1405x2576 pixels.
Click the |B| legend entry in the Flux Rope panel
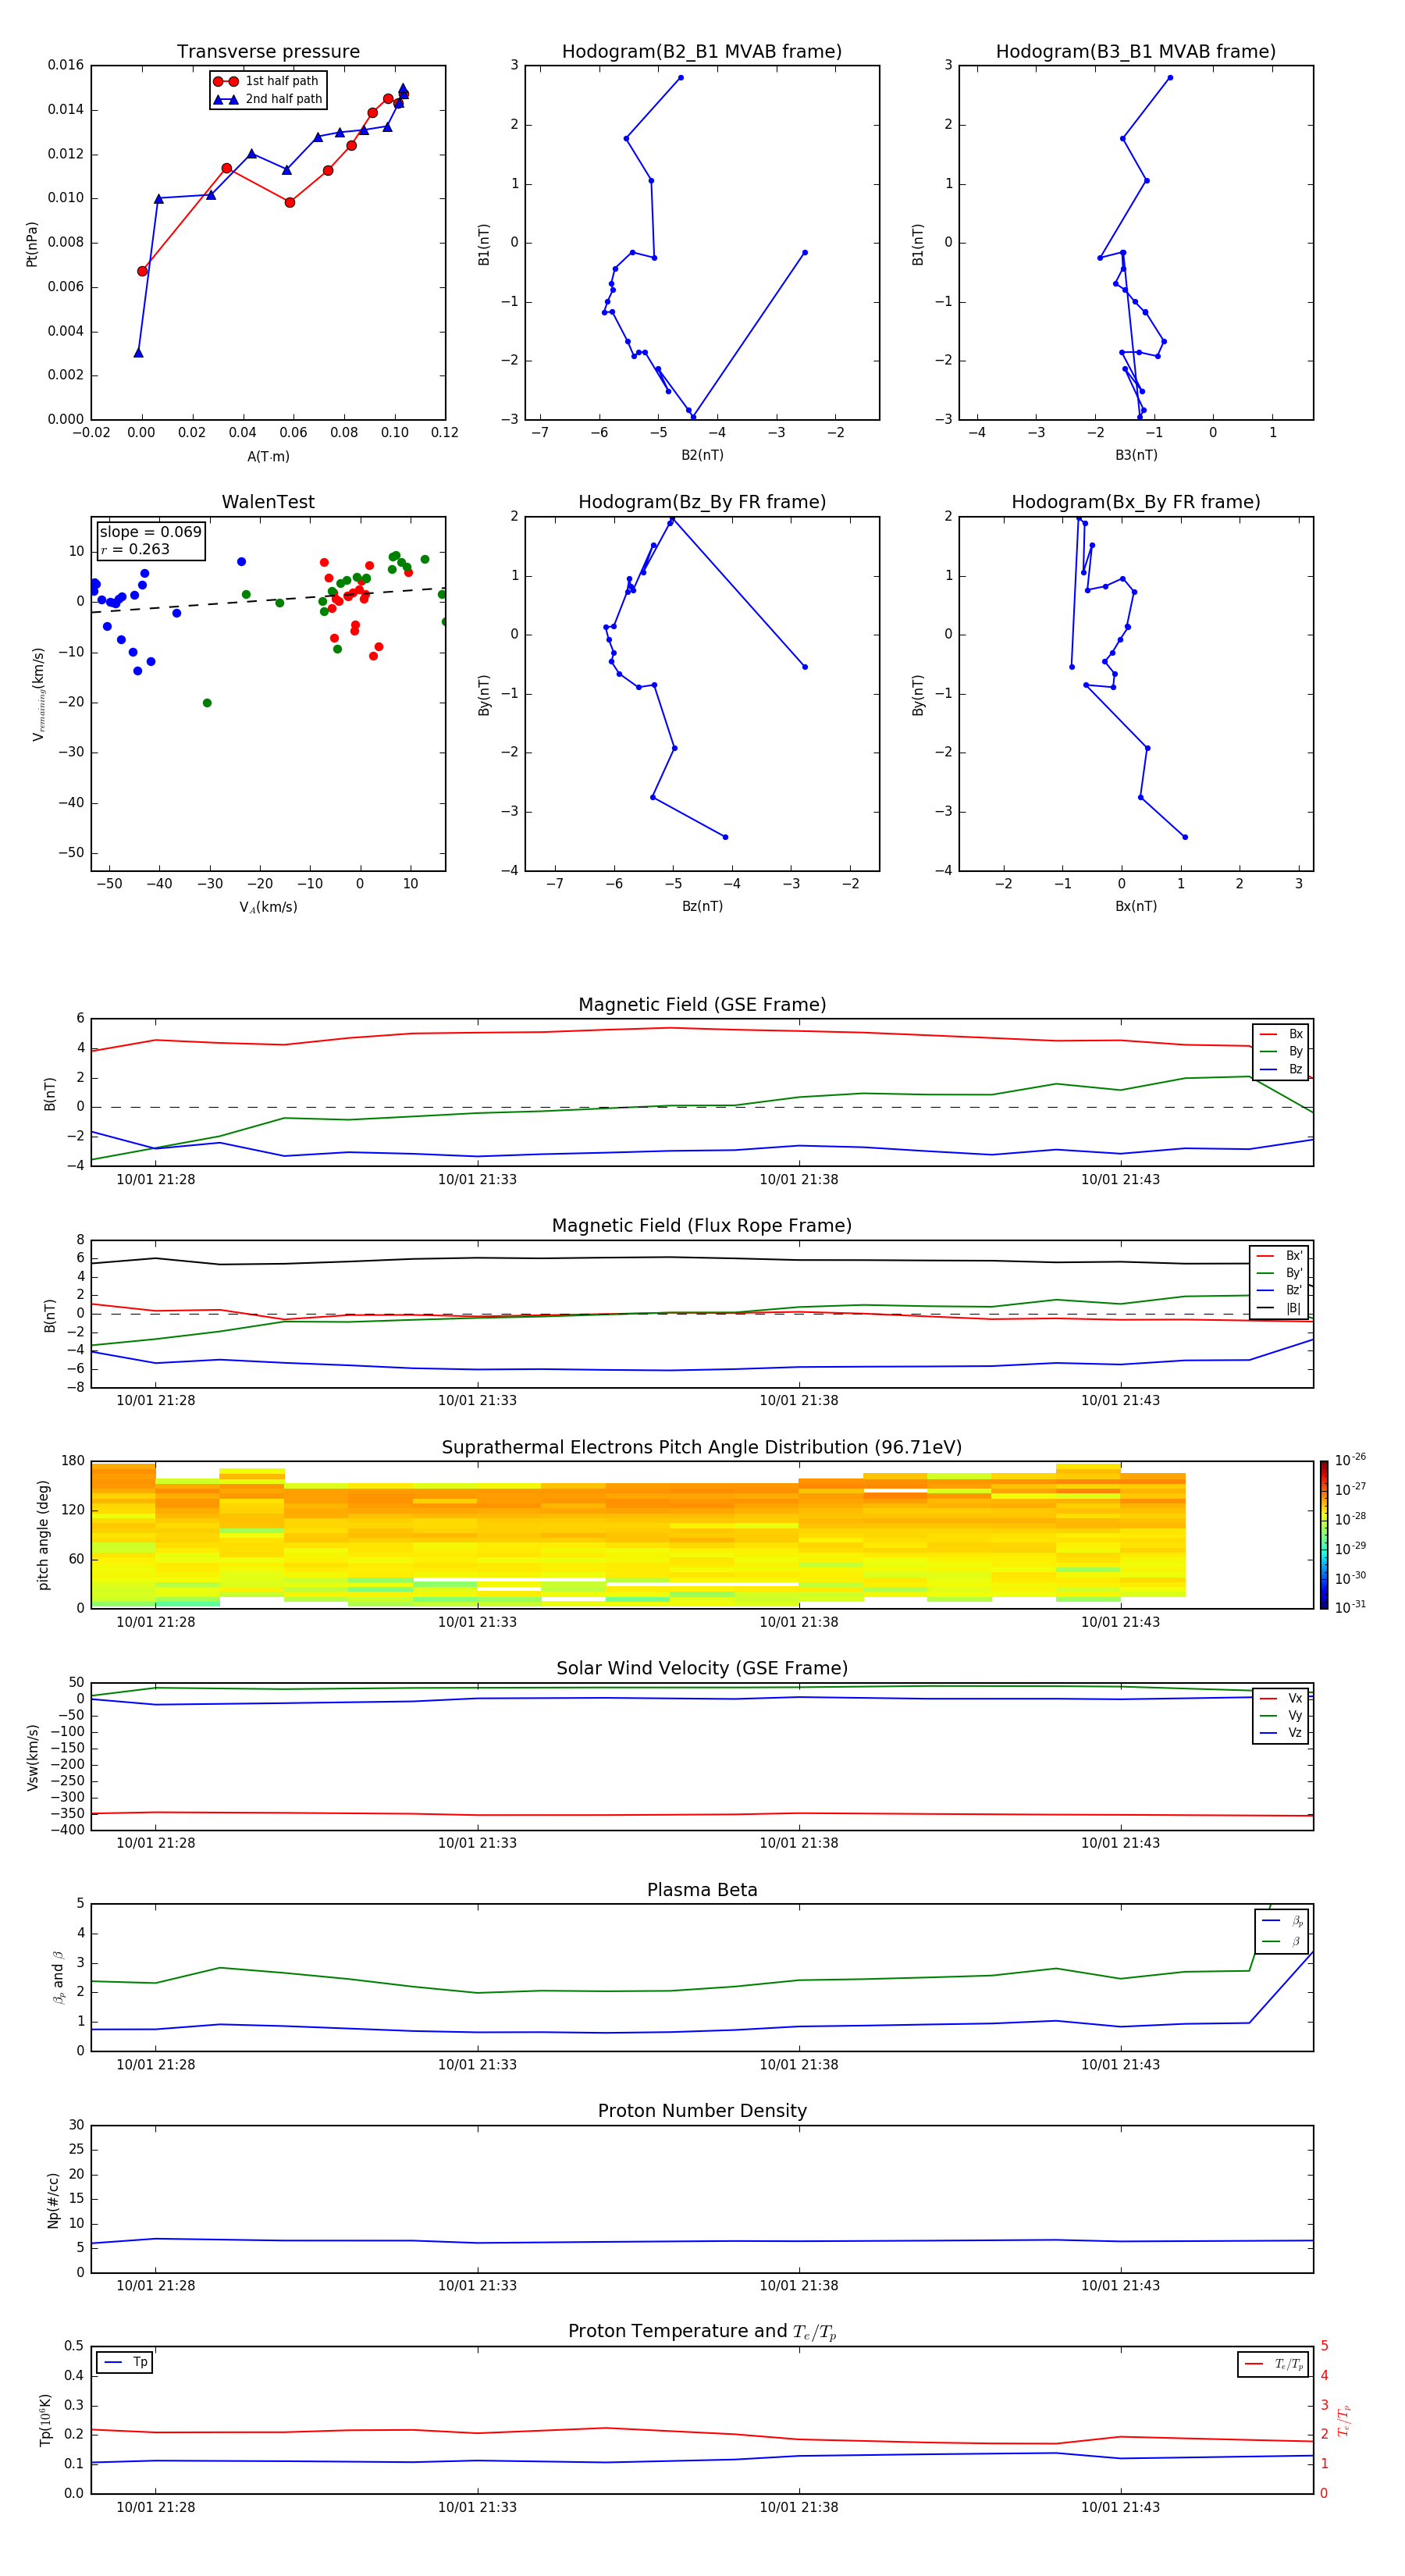1280,1308
